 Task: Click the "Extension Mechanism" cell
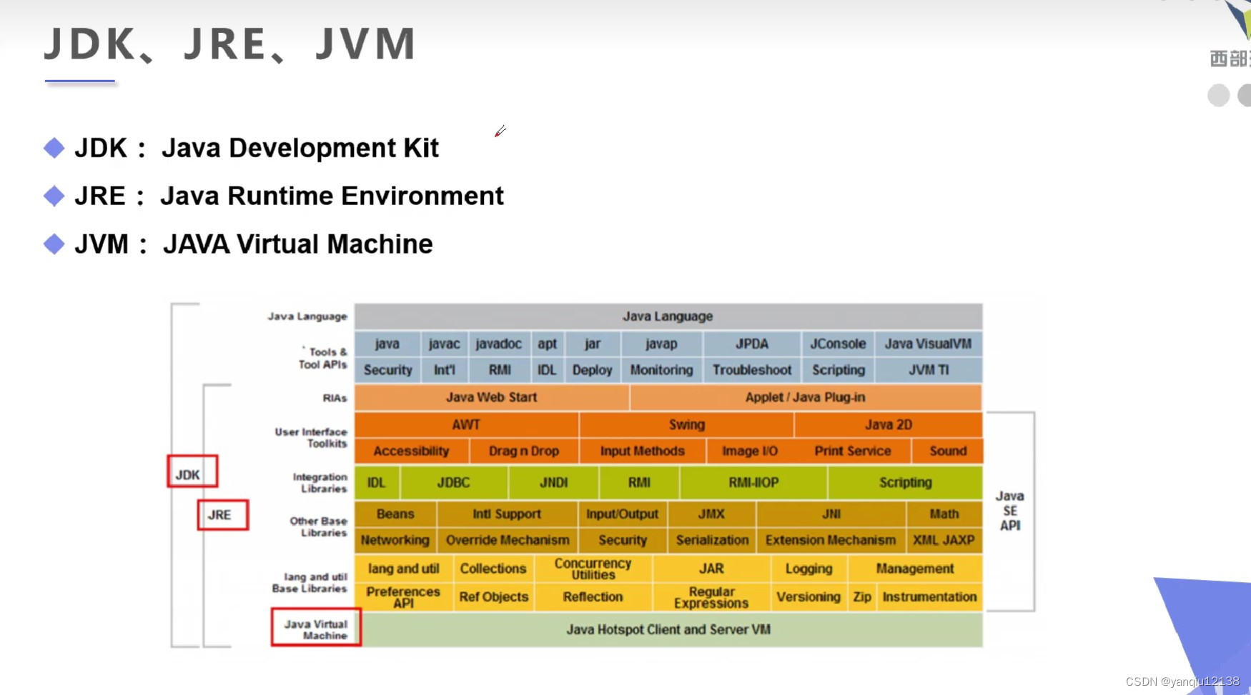click(831, 540)
